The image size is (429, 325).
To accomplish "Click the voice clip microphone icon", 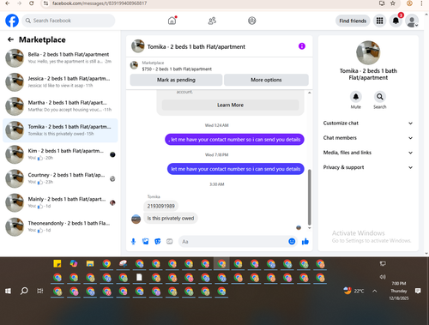I will (133, 242).
